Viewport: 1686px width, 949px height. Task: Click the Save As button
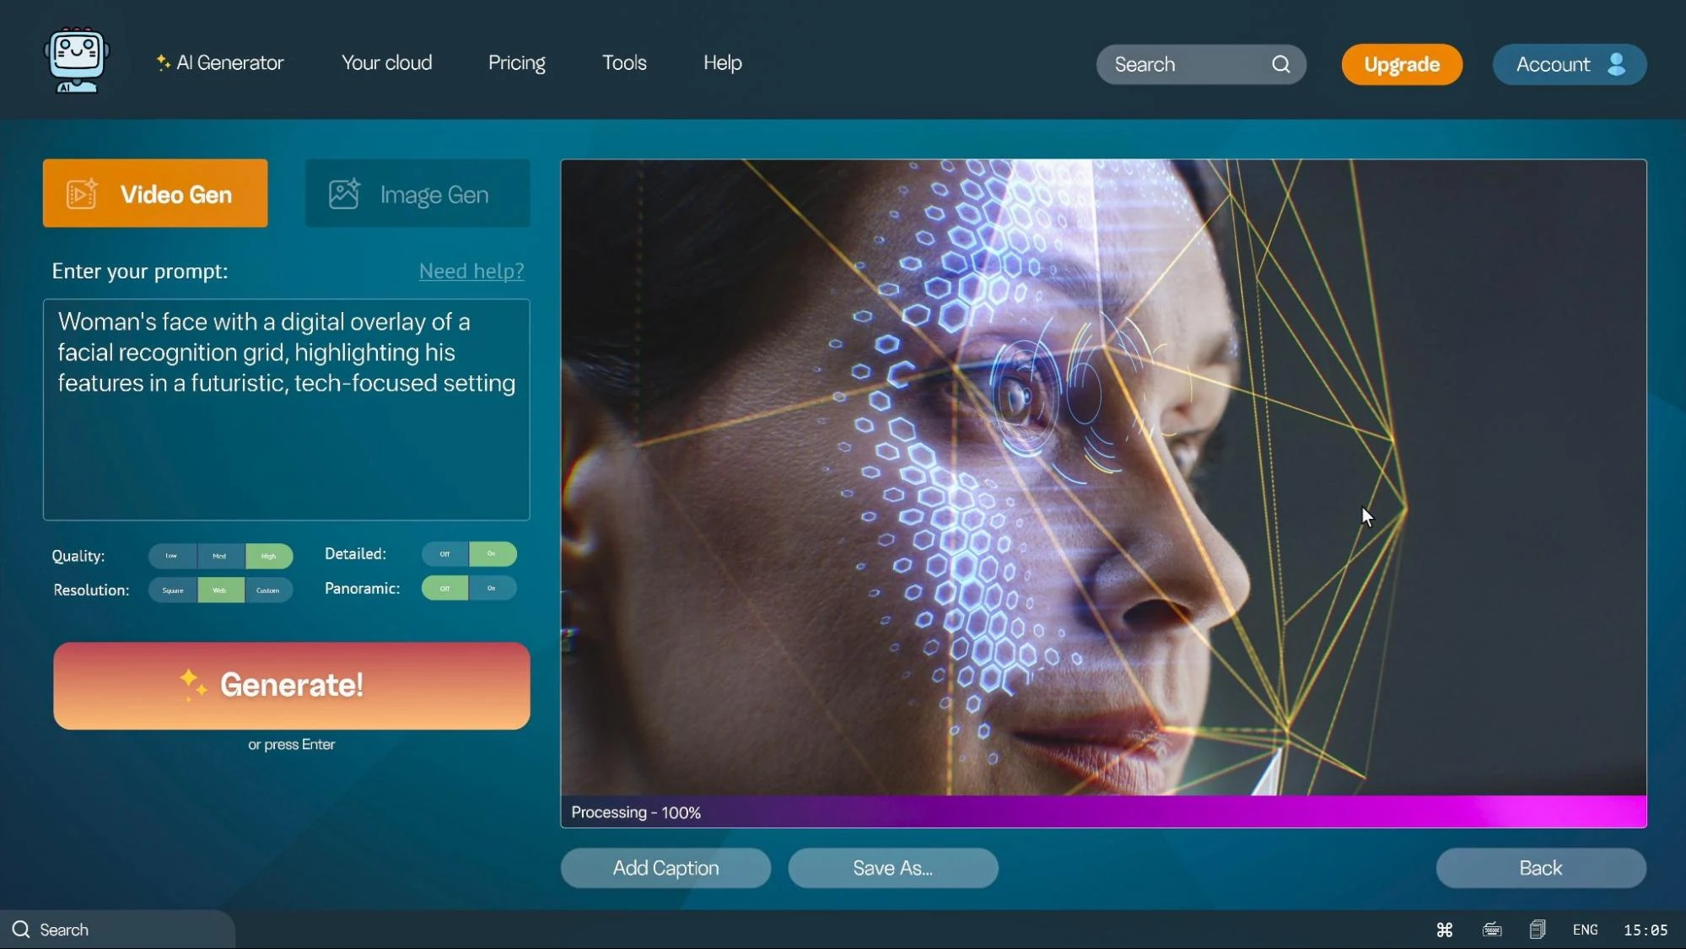click(x=892, y=867)
